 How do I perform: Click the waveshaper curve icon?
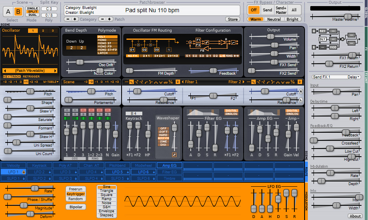(x=174, y=155)
